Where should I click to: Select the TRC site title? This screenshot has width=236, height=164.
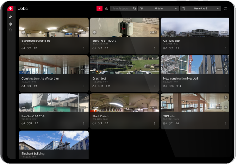pos(169,116)
